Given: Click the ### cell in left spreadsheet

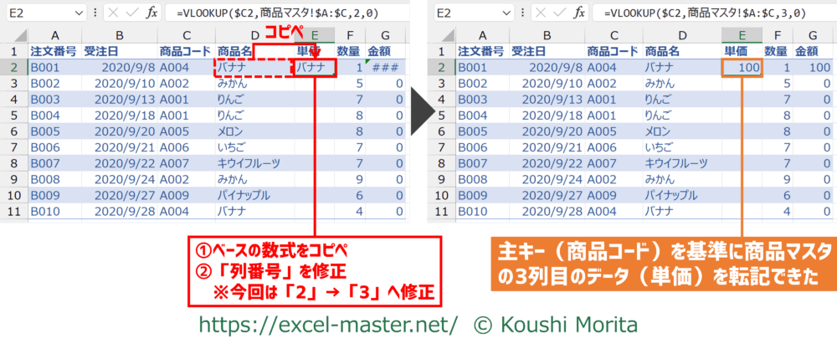Looking at the screenshot, I should coord(384,68).
